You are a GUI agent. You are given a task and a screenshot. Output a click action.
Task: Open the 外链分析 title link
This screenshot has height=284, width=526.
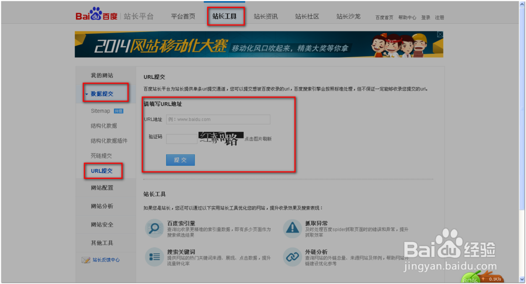click(x=316, y=252)
